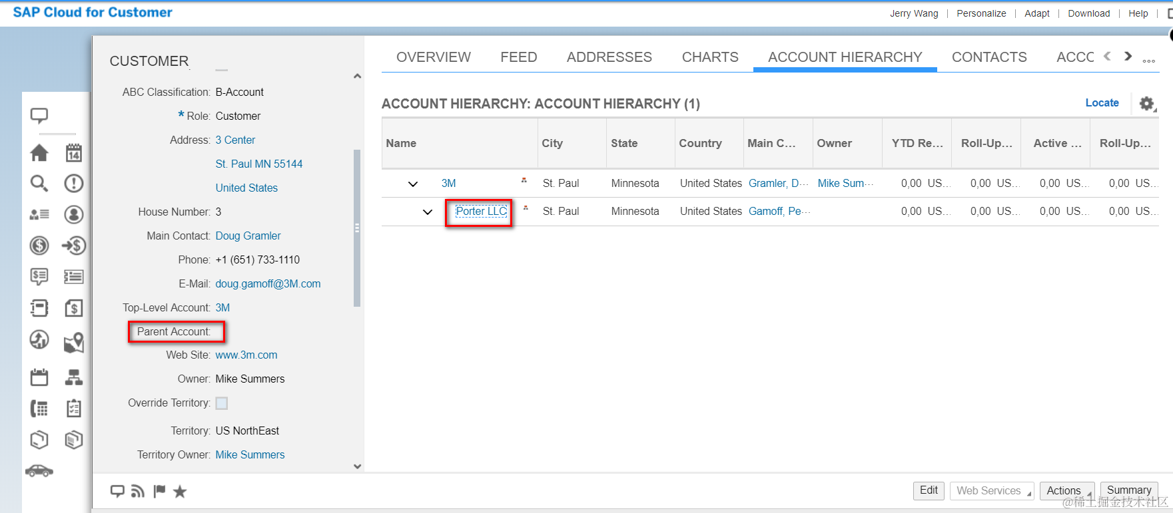
Task: Open the notebook icon in the sidebar
Action: pyautogui.click(x=39, y=307)
